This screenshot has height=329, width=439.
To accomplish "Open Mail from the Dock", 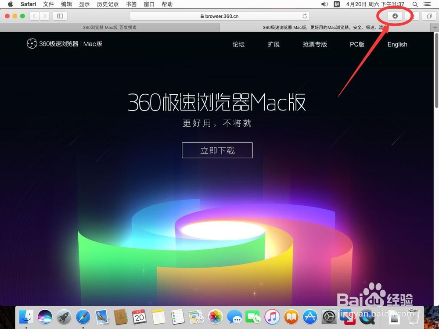I will (102, 317).
